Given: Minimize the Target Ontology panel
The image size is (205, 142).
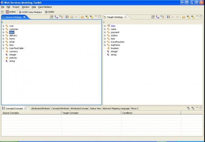Looking at the screenshot, I should (197, 16).
